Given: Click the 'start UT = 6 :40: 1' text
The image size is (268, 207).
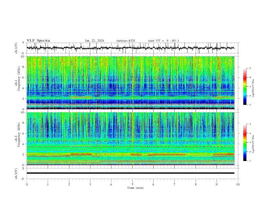Looking at the screenshot, I should pyautogui.click(x=163, y=41).
